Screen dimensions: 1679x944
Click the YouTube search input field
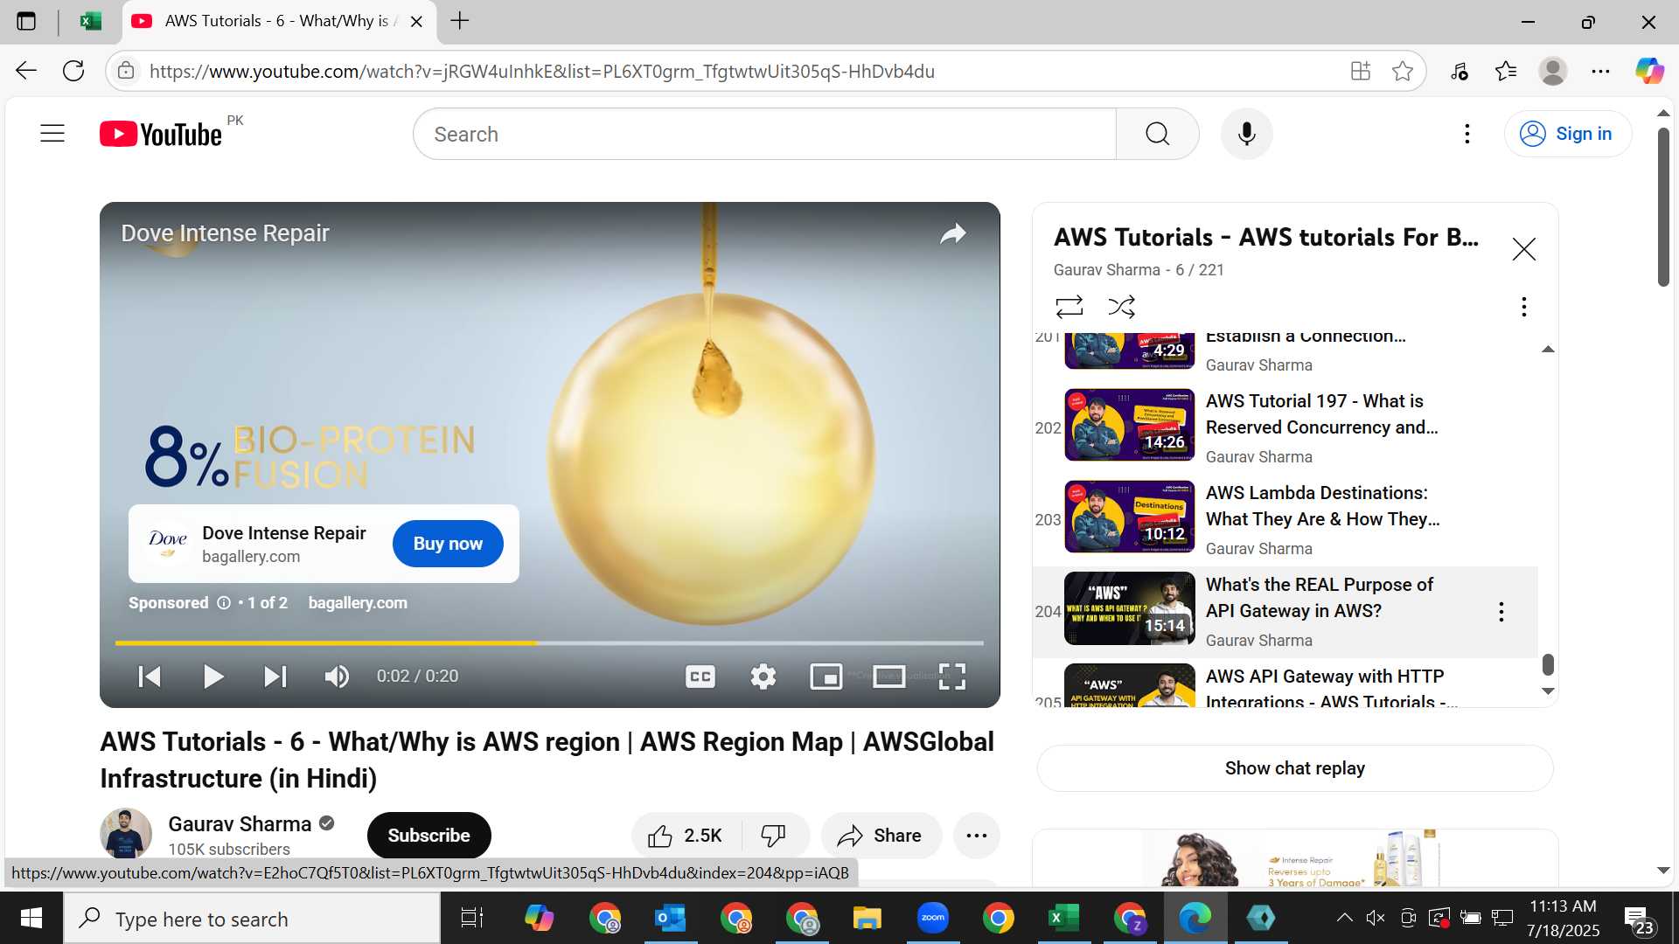[764, 134]
